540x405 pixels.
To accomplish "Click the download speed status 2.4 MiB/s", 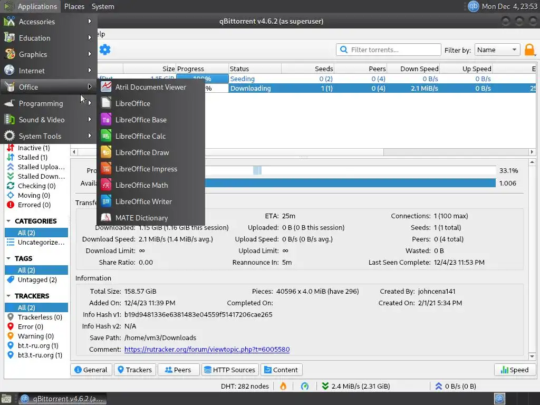I will click(356, 386).
